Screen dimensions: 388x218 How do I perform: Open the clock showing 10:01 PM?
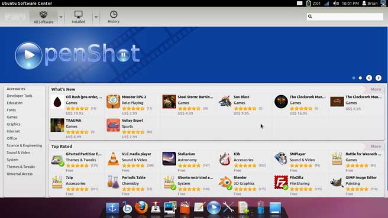350,3
